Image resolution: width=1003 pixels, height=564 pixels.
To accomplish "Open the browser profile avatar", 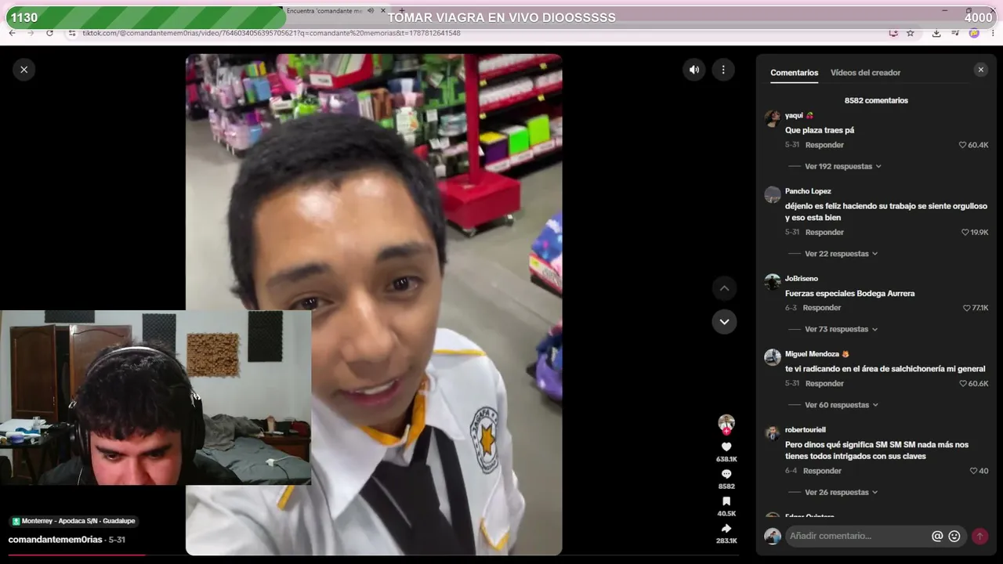I will pos(974,33).
